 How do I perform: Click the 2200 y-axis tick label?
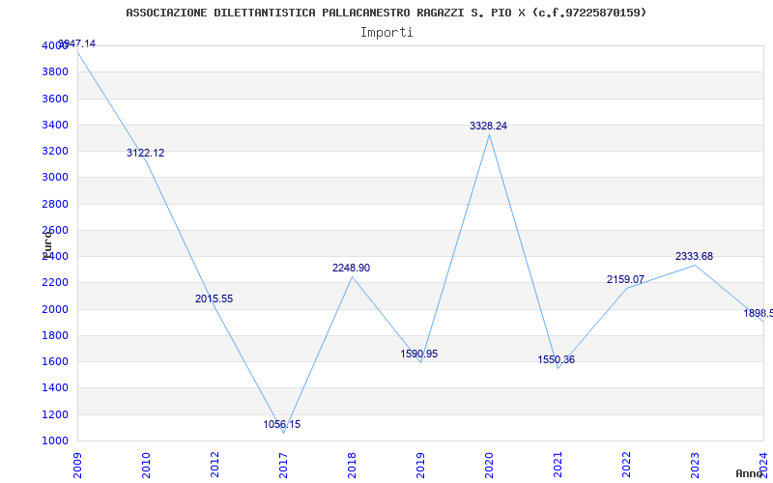[x=55, y=283]
